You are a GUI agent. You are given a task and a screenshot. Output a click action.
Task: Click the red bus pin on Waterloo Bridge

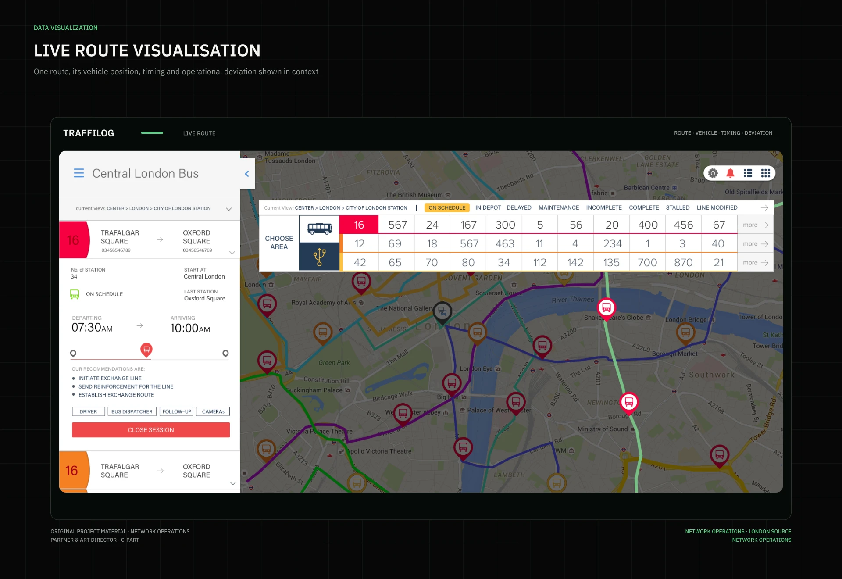point(542,347)
